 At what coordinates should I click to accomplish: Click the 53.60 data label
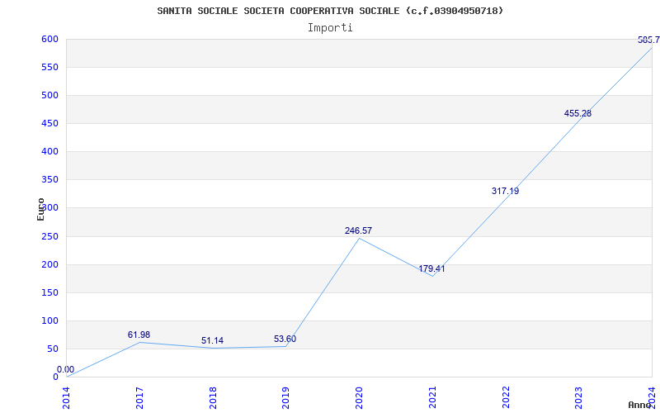[x=285, y=339]
